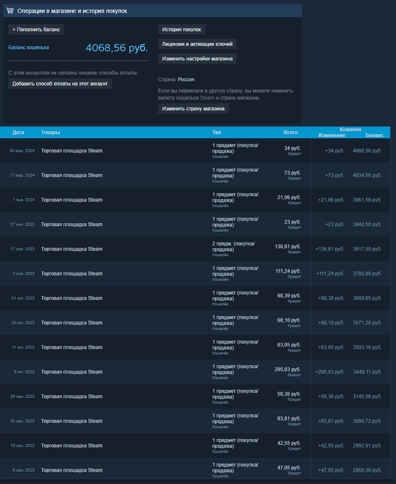Click the page title 'Операции в магазине и история покупок'
Image resolution: width=396 pixels, height=484 pixels.
tap(72, 11)
